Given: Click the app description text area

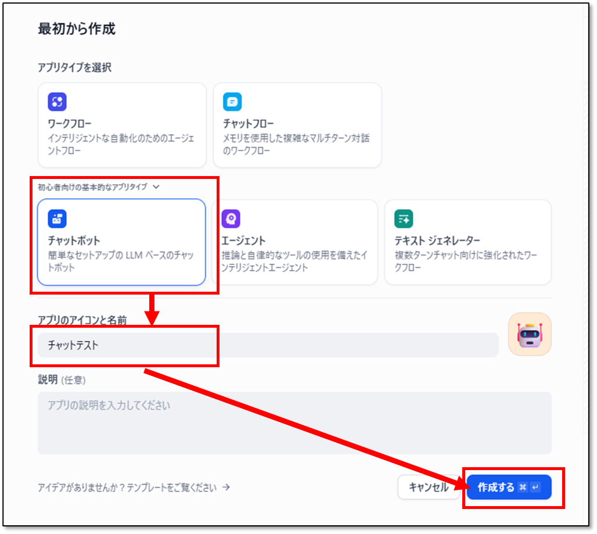Looking at the screenshot, I should point(294,423).
